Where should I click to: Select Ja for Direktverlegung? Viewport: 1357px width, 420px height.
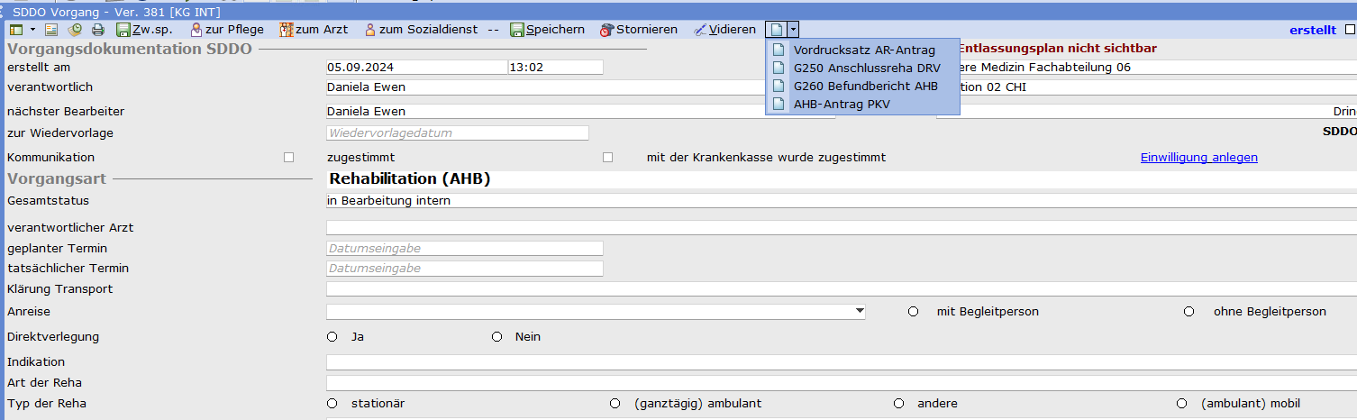click(332, 336)
